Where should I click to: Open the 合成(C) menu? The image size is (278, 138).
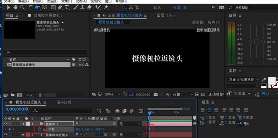(x=38, y=1)
